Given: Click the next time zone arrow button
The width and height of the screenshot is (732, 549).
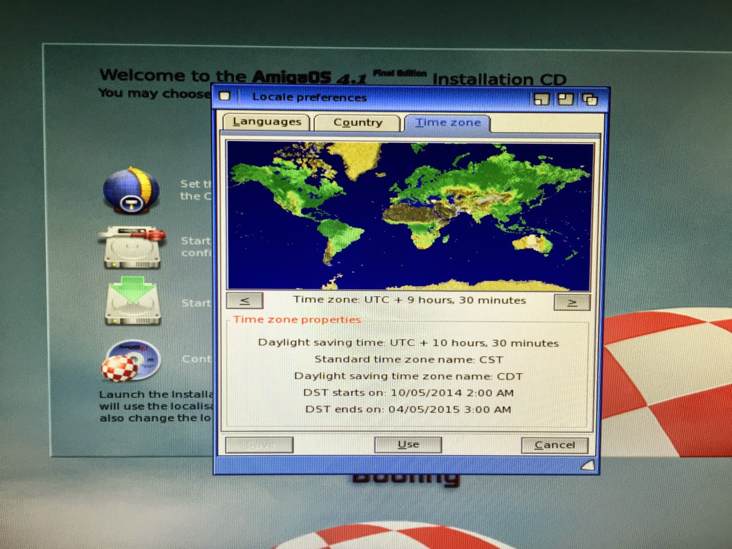Looking at the screenshot, I should click(x=572, y=302).
